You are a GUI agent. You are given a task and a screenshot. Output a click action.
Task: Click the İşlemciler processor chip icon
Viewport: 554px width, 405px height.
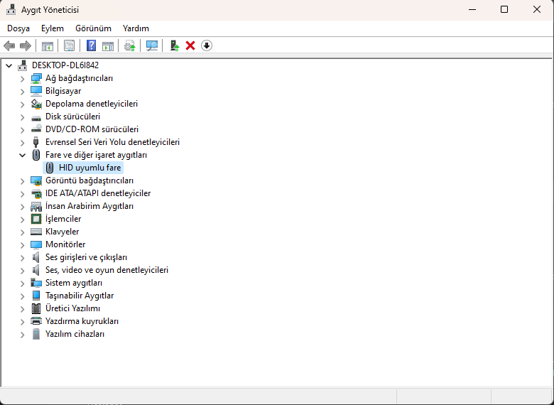click(36, 219)
